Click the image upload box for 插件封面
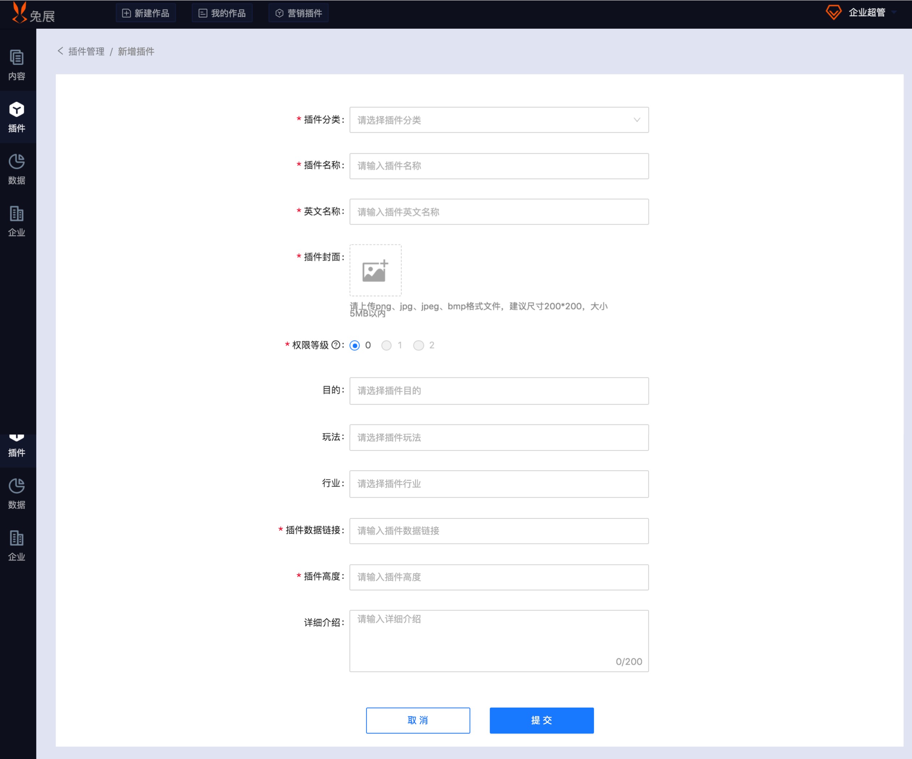Image resolution: width=912 pixels, height=759 pixels. point(376,271)
